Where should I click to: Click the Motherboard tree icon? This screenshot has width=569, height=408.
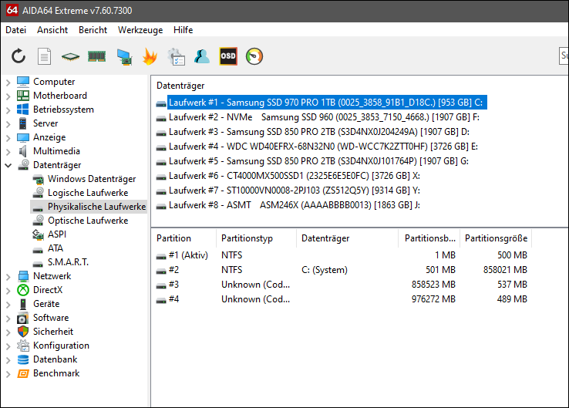[23, 96]
